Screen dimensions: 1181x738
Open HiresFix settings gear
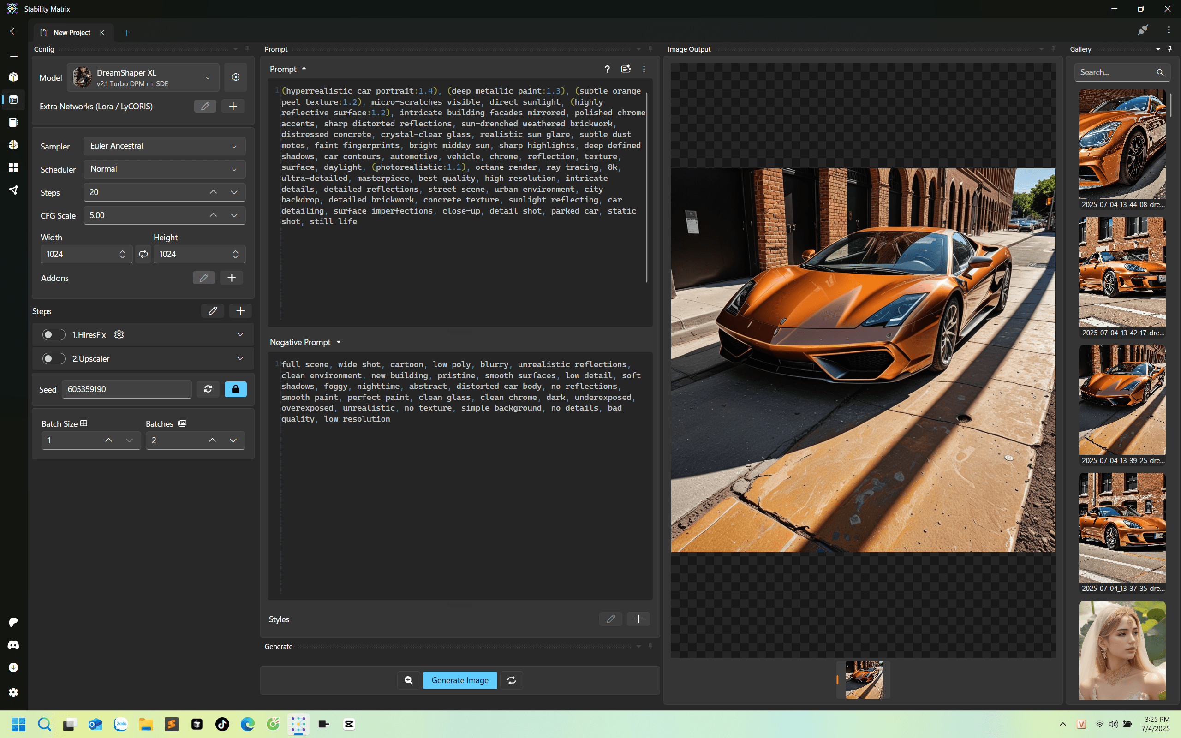[x=119, y=334]
